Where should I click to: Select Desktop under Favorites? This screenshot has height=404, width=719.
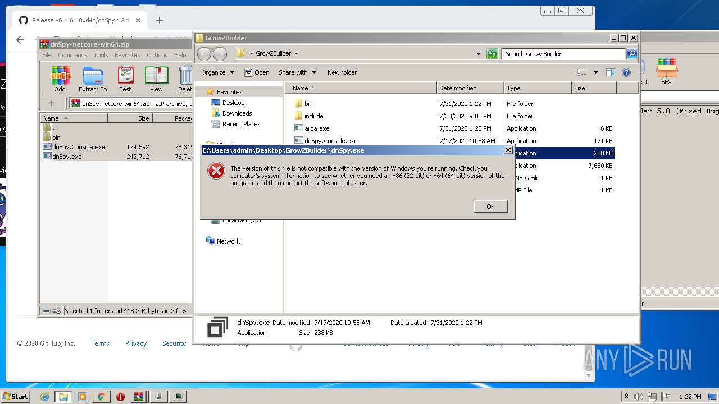pos(233,103)
